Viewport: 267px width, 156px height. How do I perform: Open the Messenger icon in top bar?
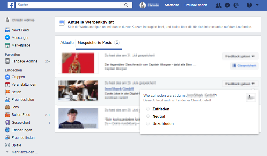coord(227,5)
